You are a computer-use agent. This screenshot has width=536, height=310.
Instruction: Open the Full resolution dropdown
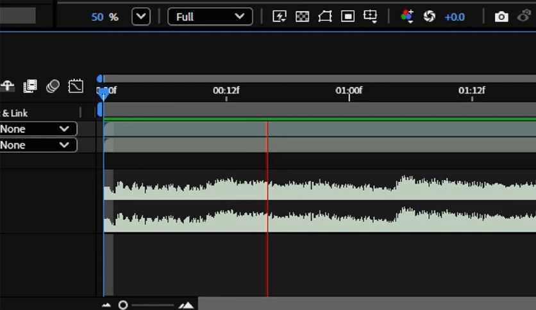click(210, 17)
